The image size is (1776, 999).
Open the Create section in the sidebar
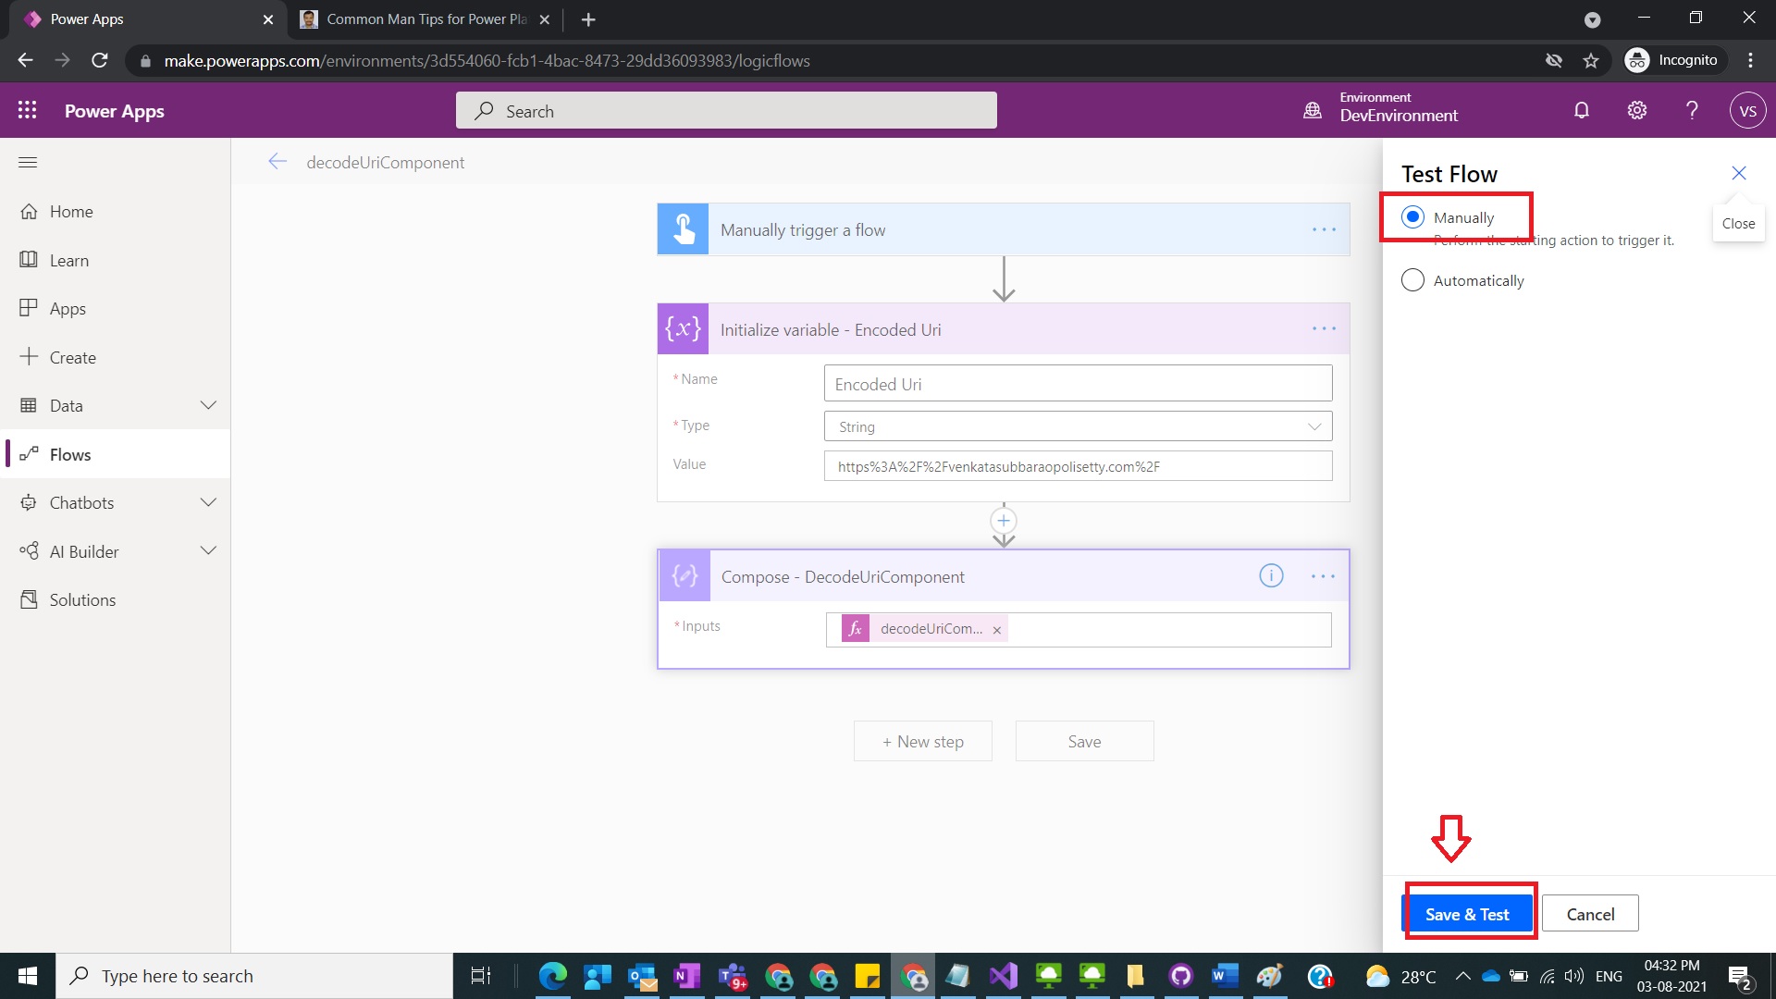(x=72, y=357)
